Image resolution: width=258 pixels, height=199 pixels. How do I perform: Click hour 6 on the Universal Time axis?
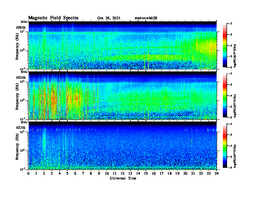(x=75, y=174)
